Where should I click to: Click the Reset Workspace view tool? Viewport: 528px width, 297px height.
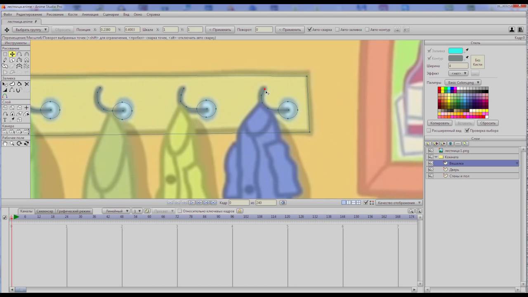coord(27,143)
